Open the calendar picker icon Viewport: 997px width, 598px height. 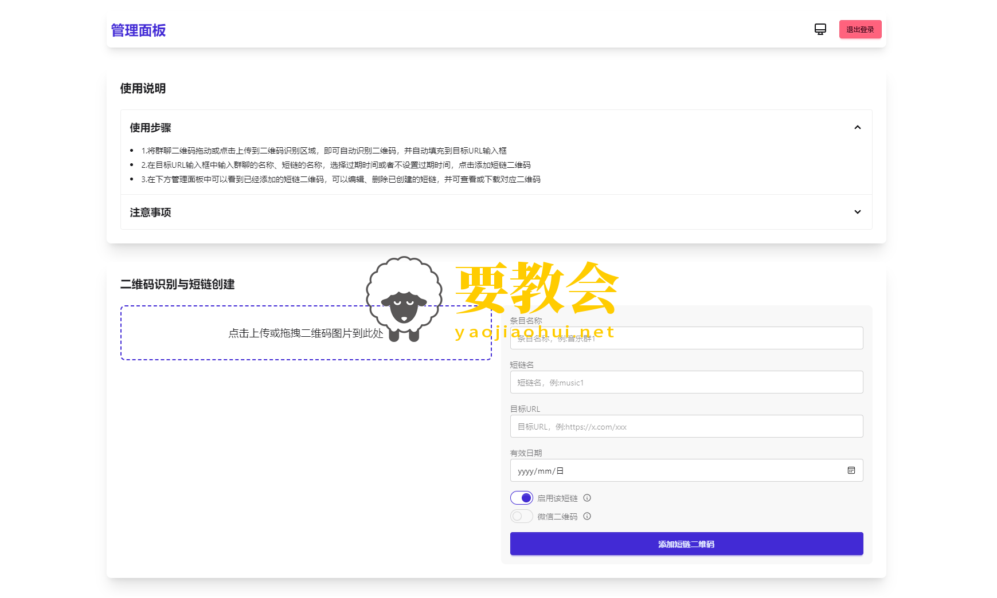point(851,470)
